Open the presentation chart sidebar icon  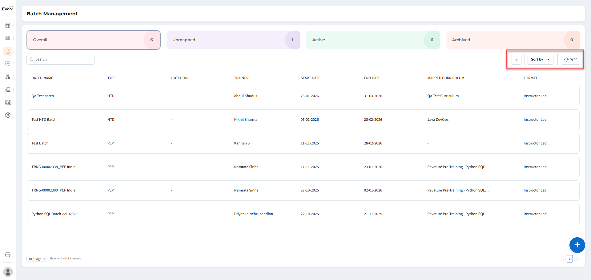click(8, 64)
